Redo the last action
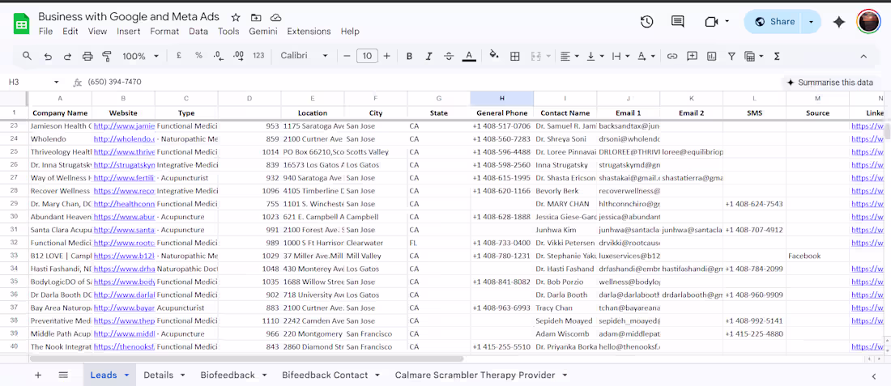The height and width of the screenshot is (386, 891). [x=67, y=56]
